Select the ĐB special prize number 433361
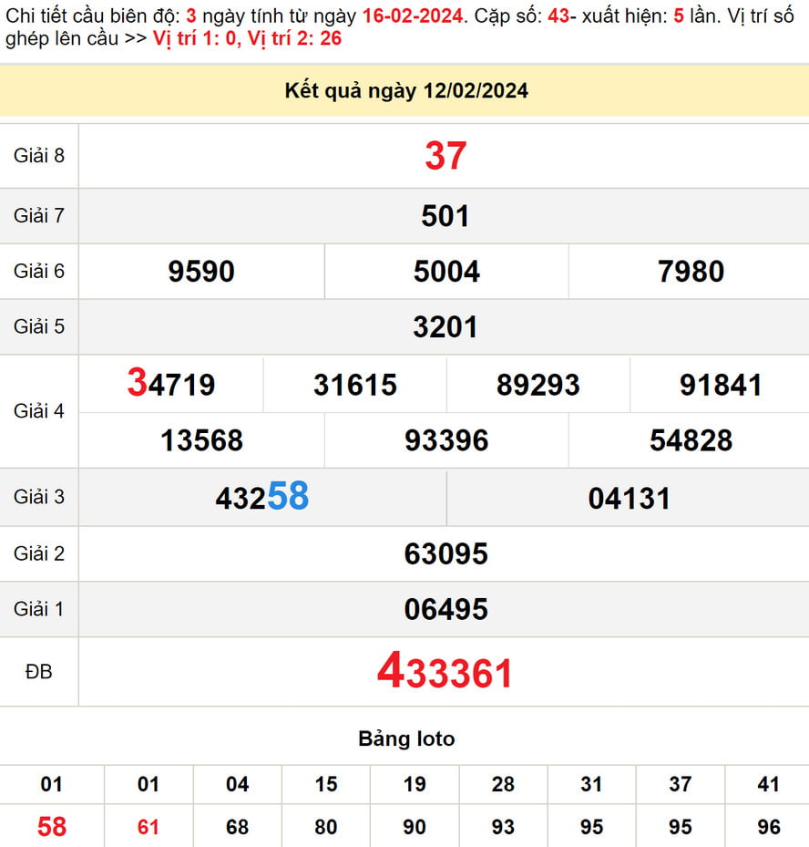Viewport: 809px width, 847px height. pos(445,673)
